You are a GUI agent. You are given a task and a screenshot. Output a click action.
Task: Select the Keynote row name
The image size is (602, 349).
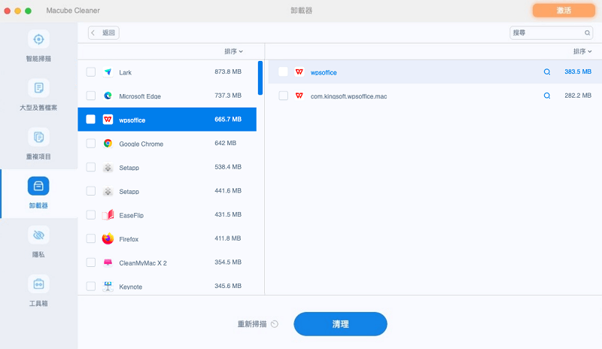(130, 287)
